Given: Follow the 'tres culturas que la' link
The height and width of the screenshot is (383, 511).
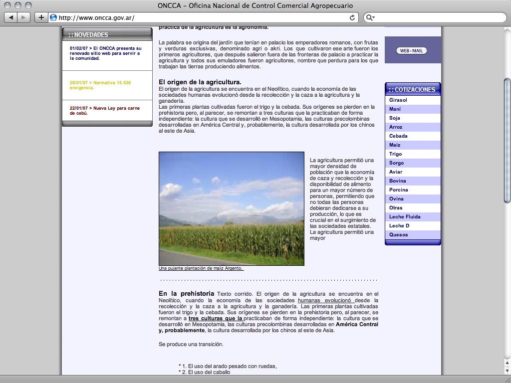Looking at the screenshot, I should pos(216,318).
